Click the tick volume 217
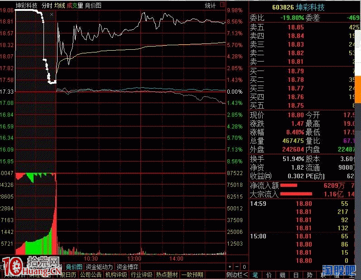Viewport: 361px width, 280px height. click(x=343, y=212)
